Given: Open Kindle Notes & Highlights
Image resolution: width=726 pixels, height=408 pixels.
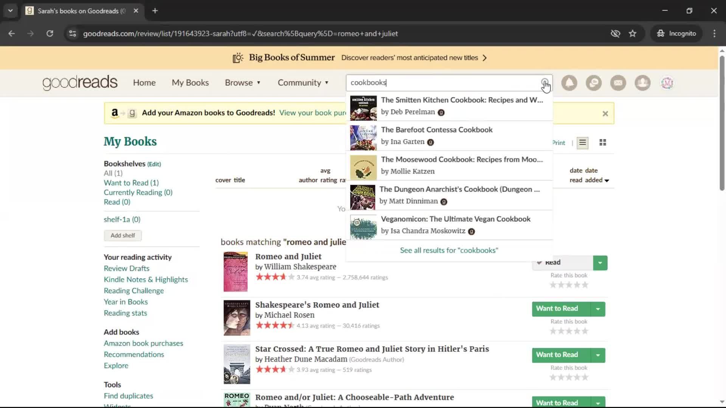Looking at the screenshot, I should 146,280.
